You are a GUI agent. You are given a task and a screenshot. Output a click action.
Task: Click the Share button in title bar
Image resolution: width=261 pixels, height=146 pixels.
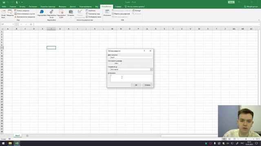point(251,6)
